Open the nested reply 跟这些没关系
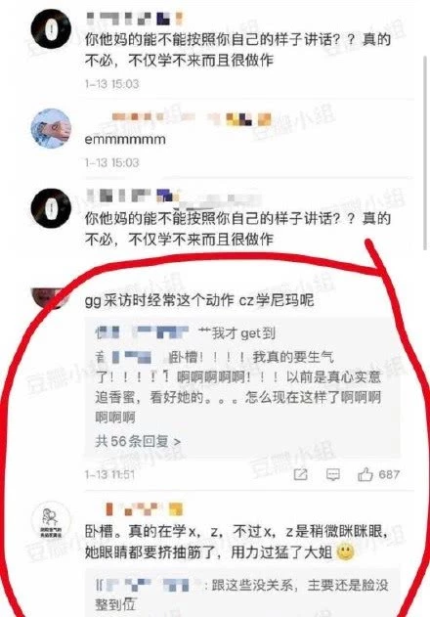This screenshot has height=617, width=430. click(x=242, y=595)
